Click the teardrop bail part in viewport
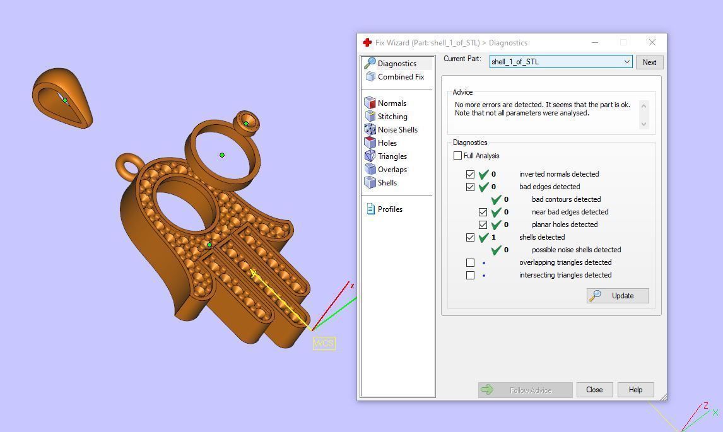 coord(62,98)
